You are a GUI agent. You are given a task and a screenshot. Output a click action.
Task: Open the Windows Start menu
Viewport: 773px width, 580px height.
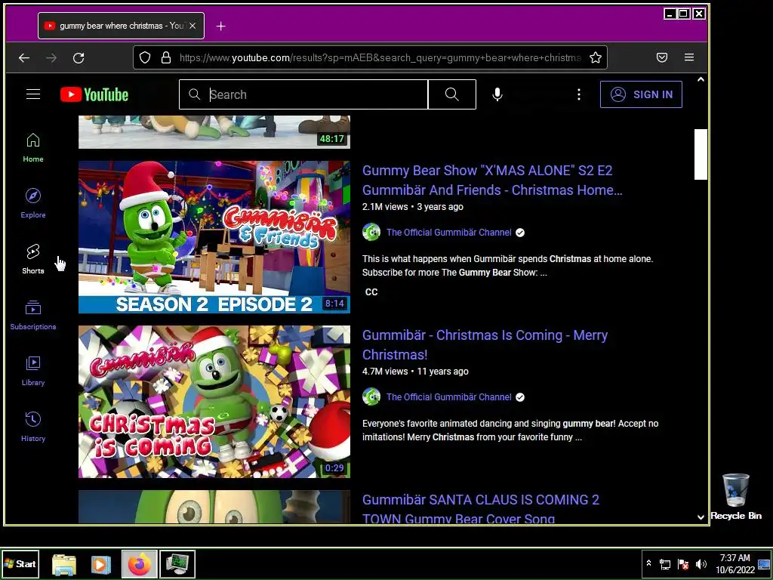pyautogui.click(x=20, y=563)
